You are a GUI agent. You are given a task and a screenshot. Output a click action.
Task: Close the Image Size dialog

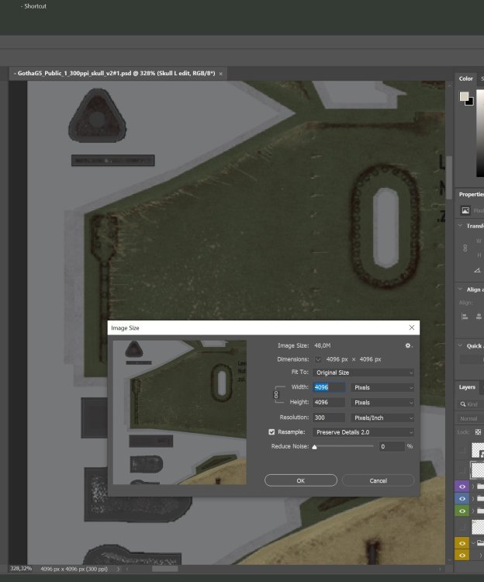411,328
